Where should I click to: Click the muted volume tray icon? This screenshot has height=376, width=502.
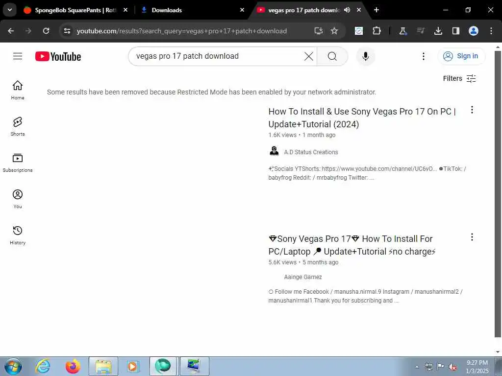tap(452, 367)
